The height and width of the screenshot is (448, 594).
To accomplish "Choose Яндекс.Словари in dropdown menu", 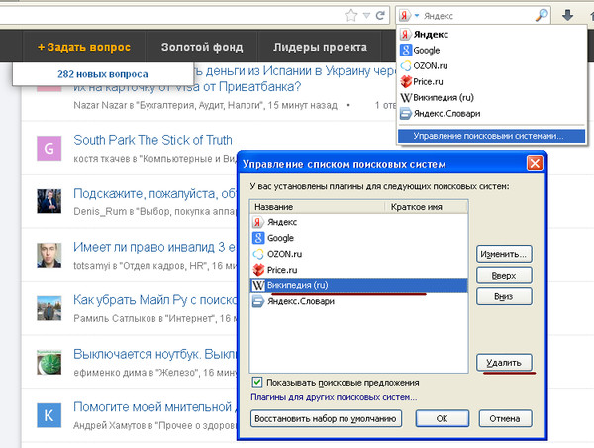I will coord(492,114).
